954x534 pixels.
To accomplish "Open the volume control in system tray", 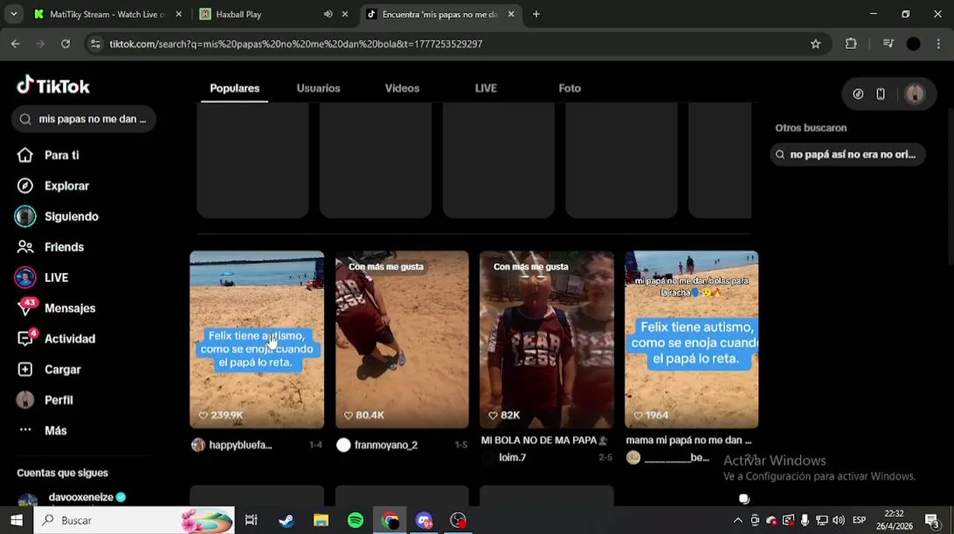I will 839,521.
